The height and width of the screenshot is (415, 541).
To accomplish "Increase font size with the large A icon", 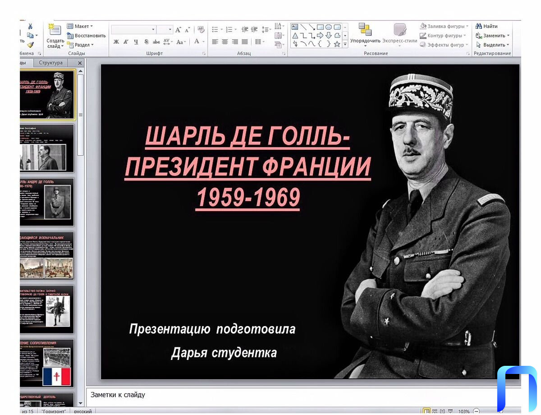I will point(178,30).
